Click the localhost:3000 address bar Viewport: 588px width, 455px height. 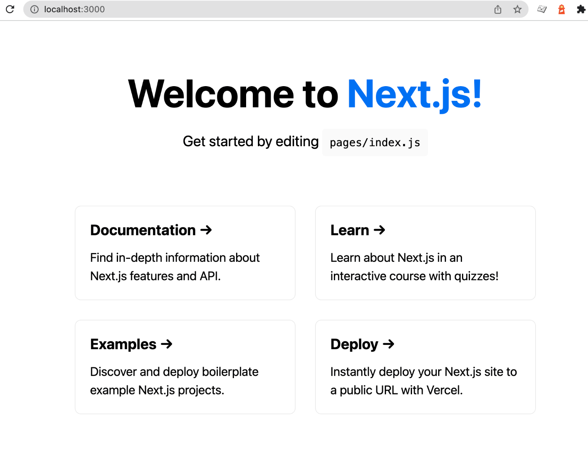[276, 9]
